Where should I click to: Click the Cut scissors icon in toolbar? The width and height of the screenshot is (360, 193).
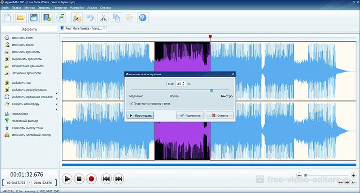103,17
